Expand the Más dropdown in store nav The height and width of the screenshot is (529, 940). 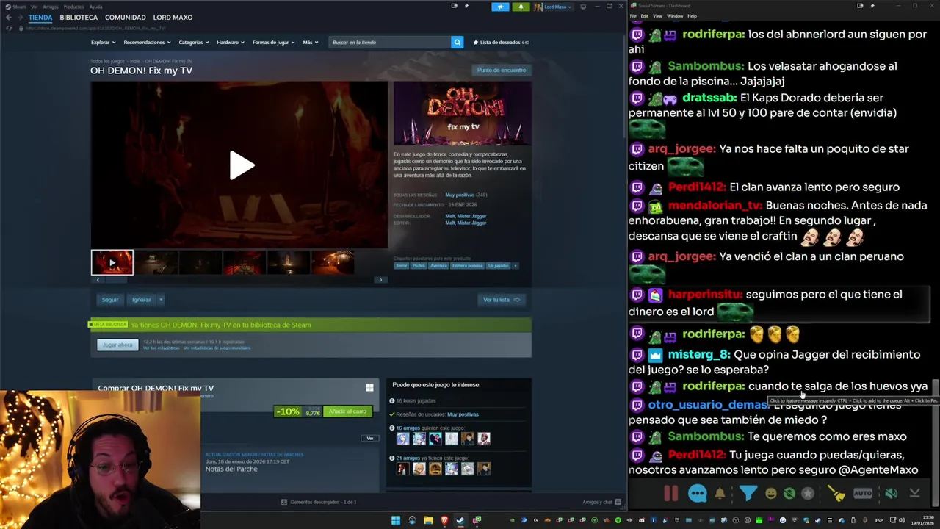pyautogui.click(x=310, y=42)
